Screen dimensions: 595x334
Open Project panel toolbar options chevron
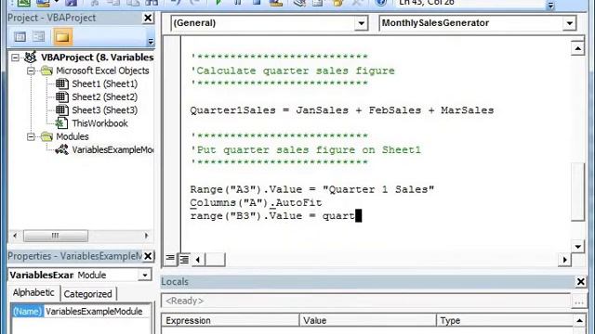click(x=151, y=41)
